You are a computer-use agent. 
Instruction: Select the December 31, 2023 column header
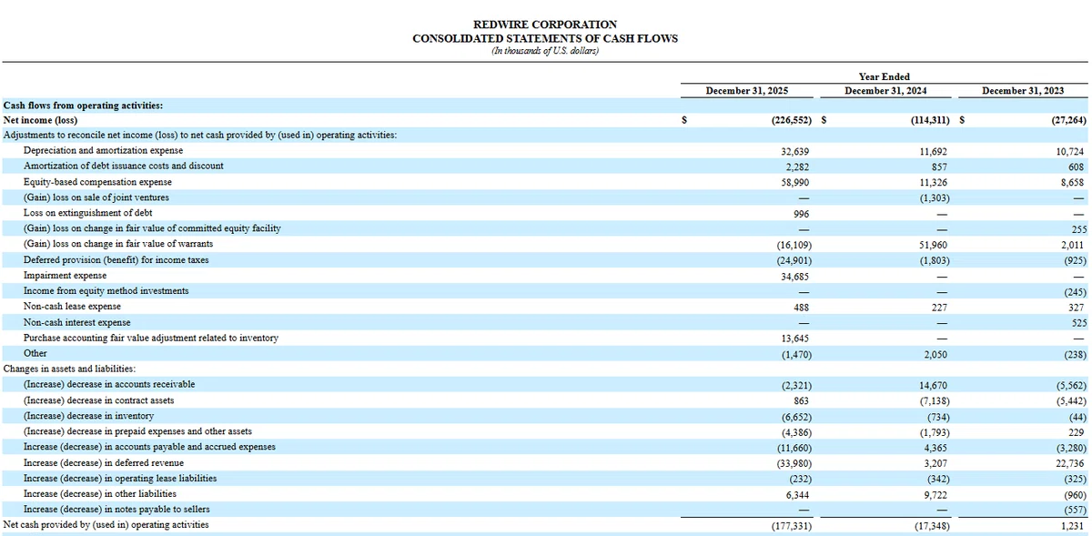click(1023, 91)
